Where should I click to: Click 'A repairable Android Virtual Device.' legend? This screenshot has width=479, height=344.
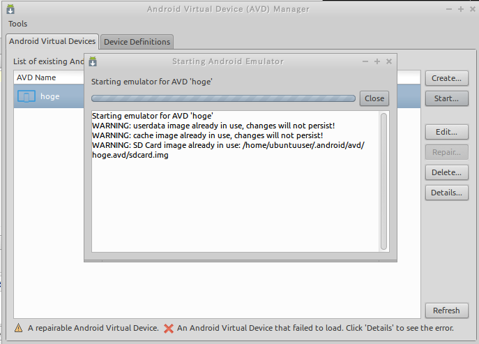(x=93, y=328)
